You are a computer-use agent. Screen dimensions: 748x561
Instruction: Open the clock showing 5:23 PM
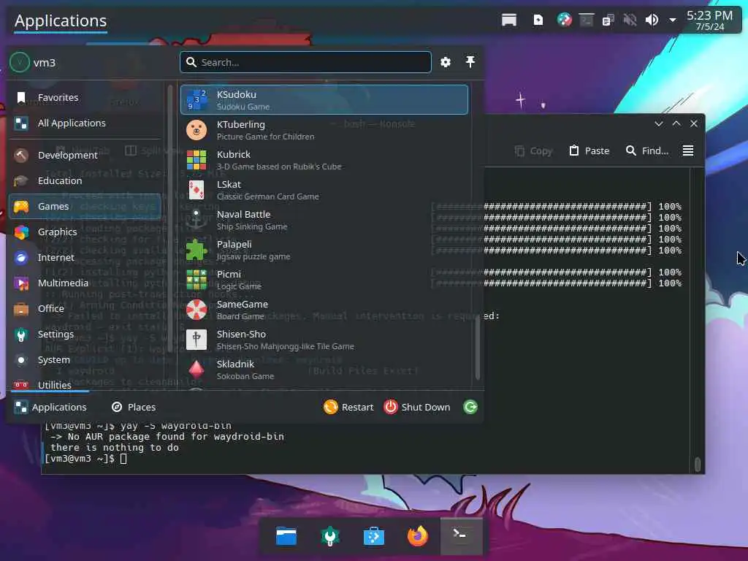click(x=709, y=20)
